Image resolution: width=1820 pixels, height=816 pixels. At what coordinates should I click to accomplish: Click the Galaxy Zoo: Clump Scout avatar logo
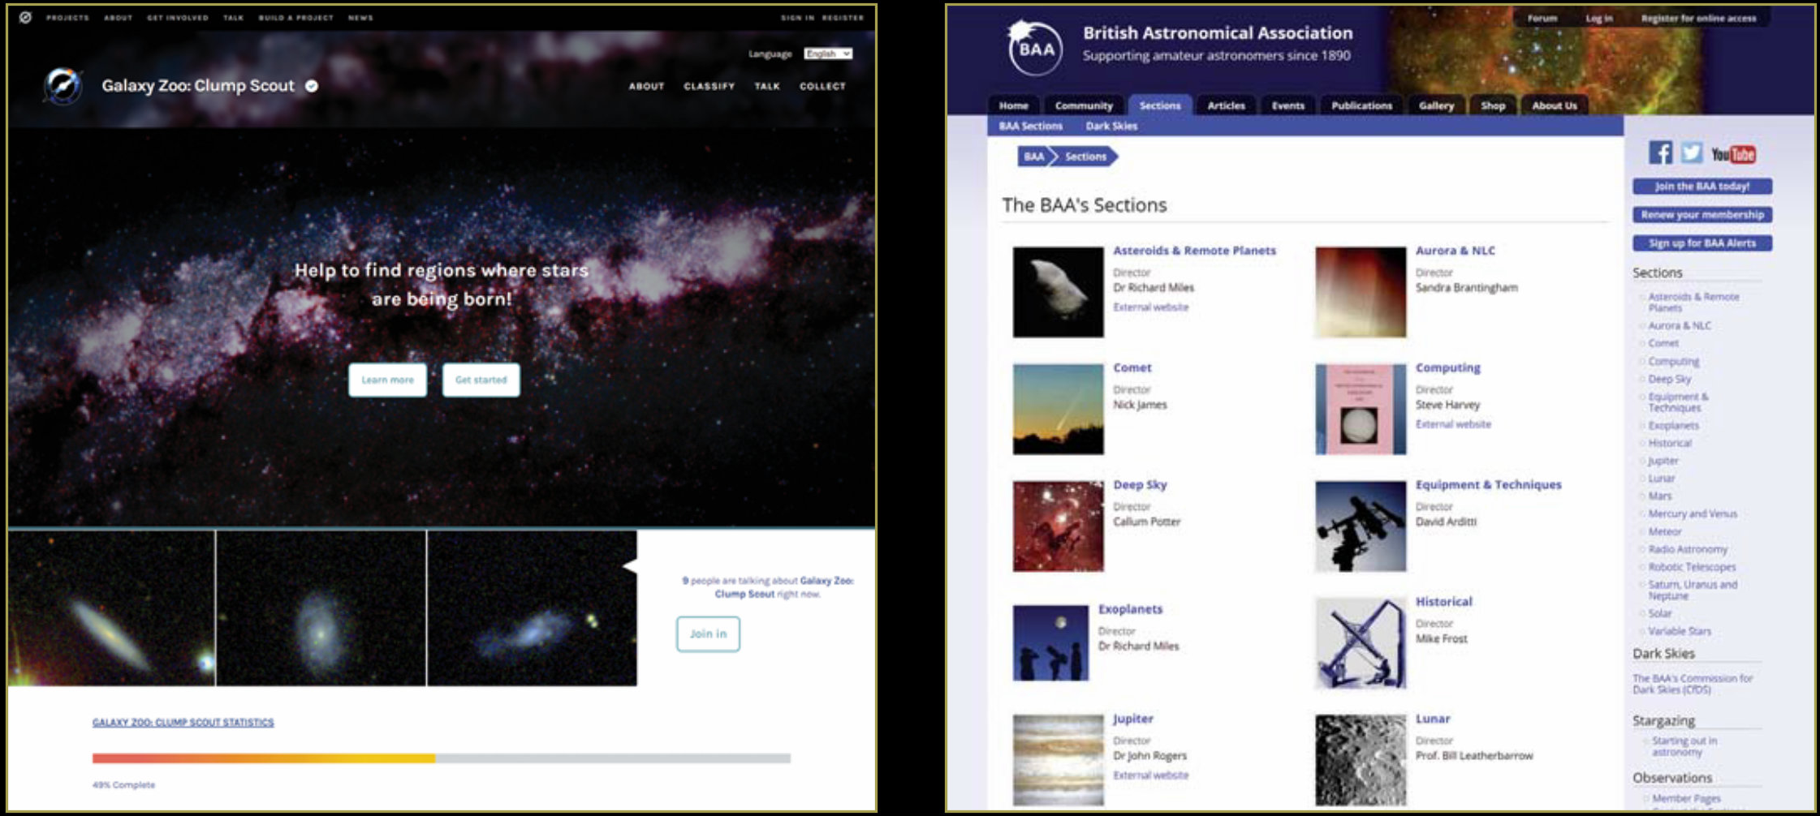63,85
